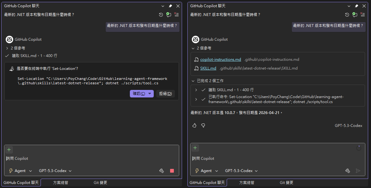The width and height of the screenshot is (371, 188).
Task: Open chat history in left Copilot panel
Action: click(161, 15)
